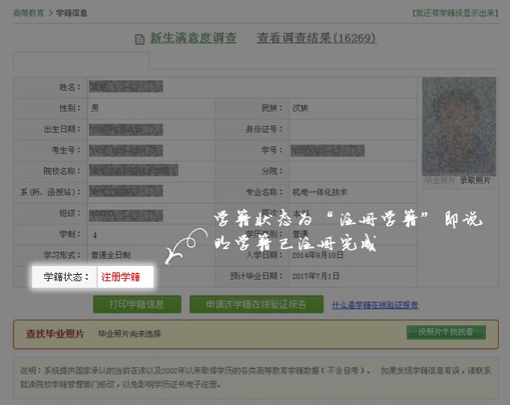Click the highlighted 注册学籍 status value
The width and height of the screenshot is (510, 405).
121,277
